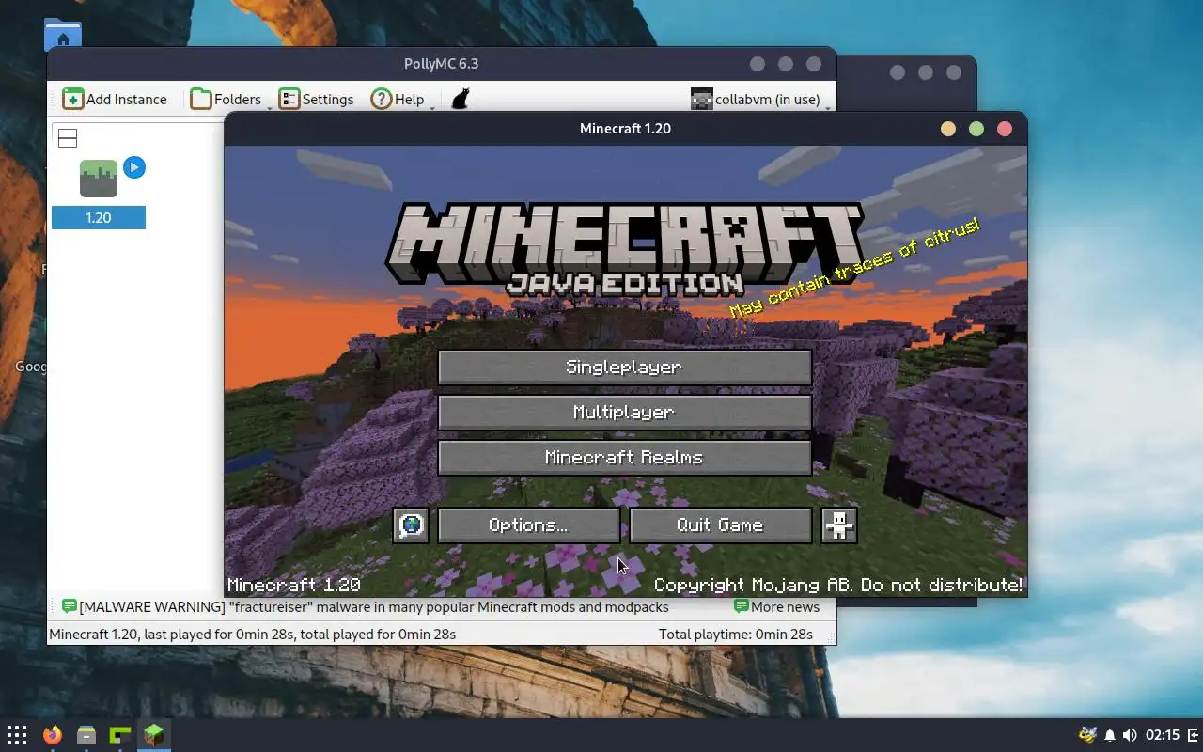Click the session logout icon in taskbar
This screenshot has height=752, width=1203.
coord(1193,735)
